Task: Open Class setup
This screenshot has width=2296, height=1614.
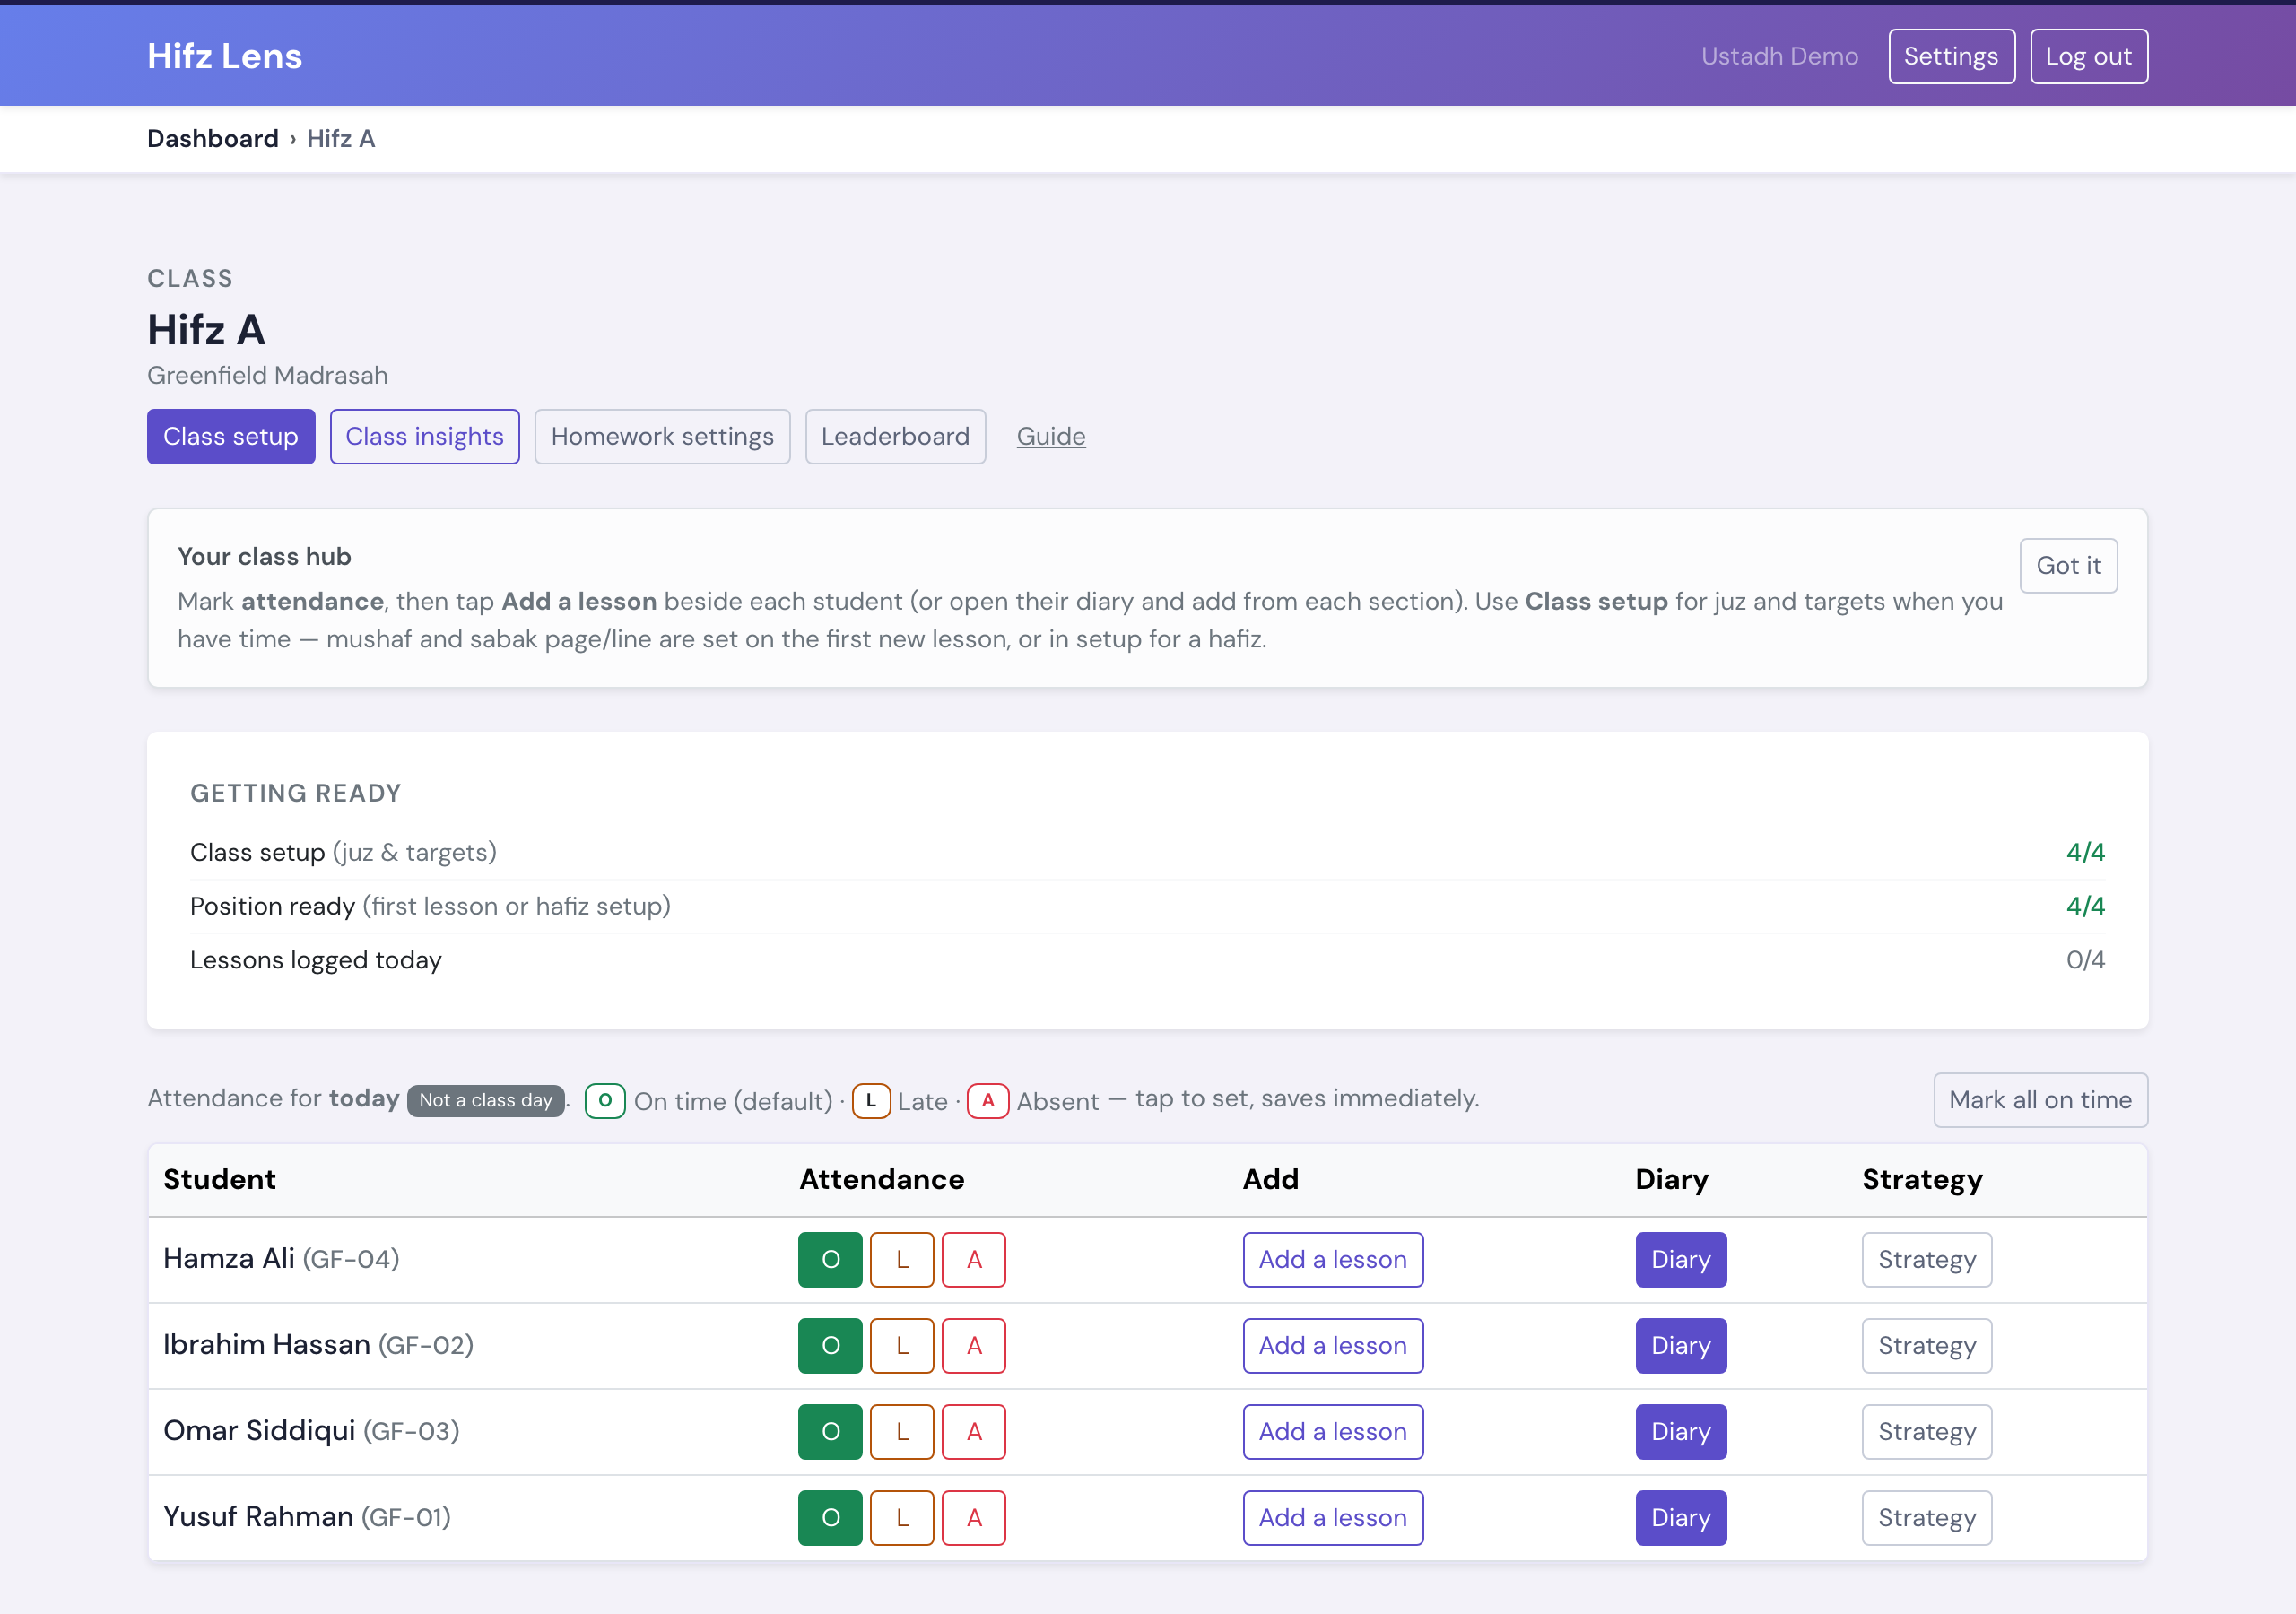Action: coord(231,436)
